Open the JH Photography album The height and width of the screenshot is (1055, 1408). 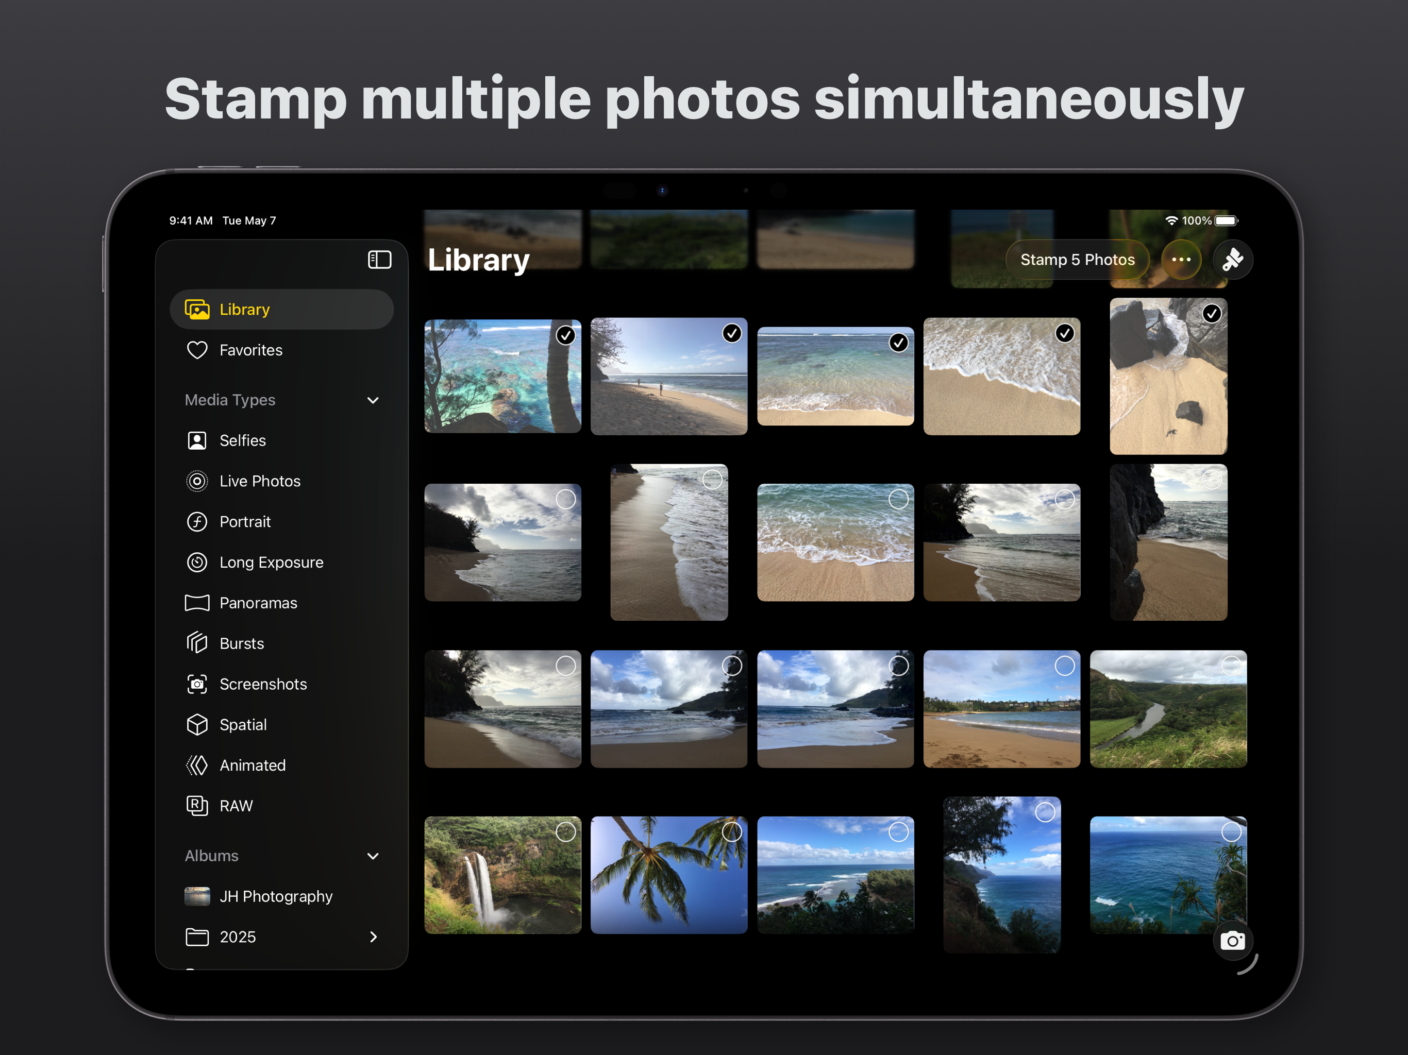276,896
